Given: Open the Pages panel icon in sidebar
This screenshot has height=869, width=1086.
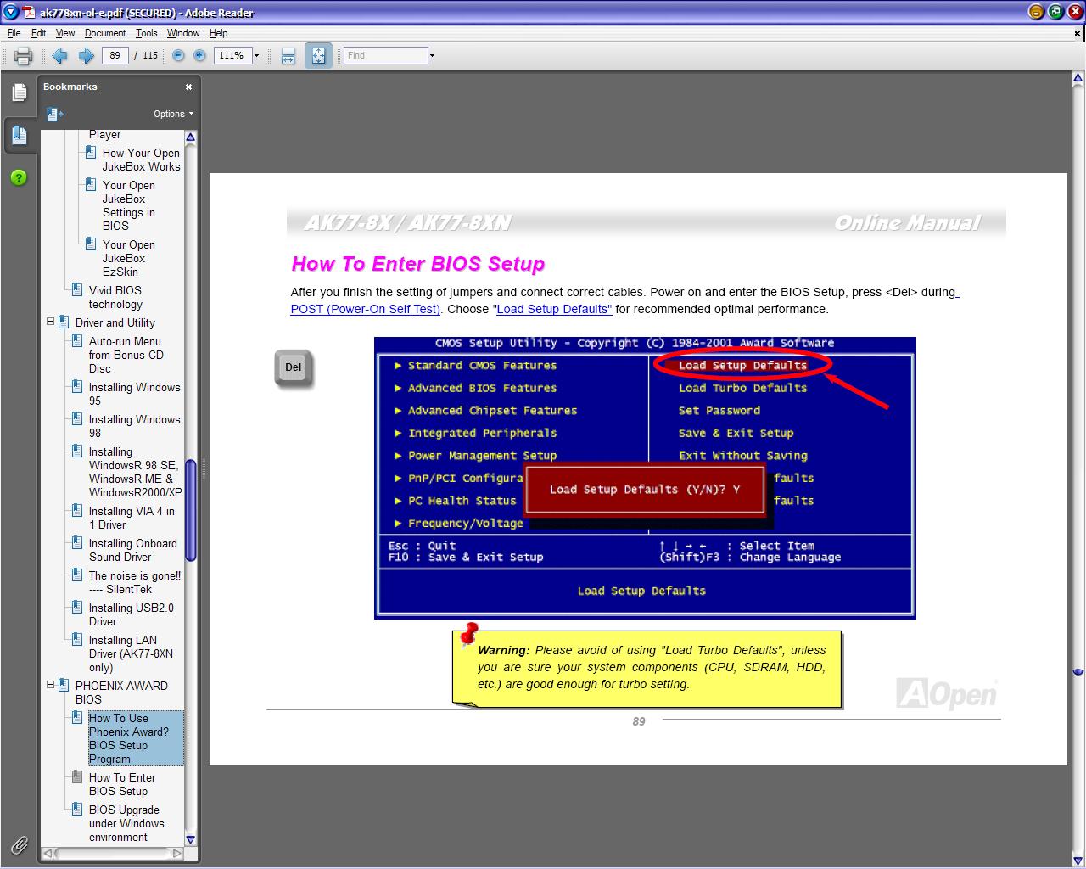Looking at the screenshot, I should [x=20, y=92].
